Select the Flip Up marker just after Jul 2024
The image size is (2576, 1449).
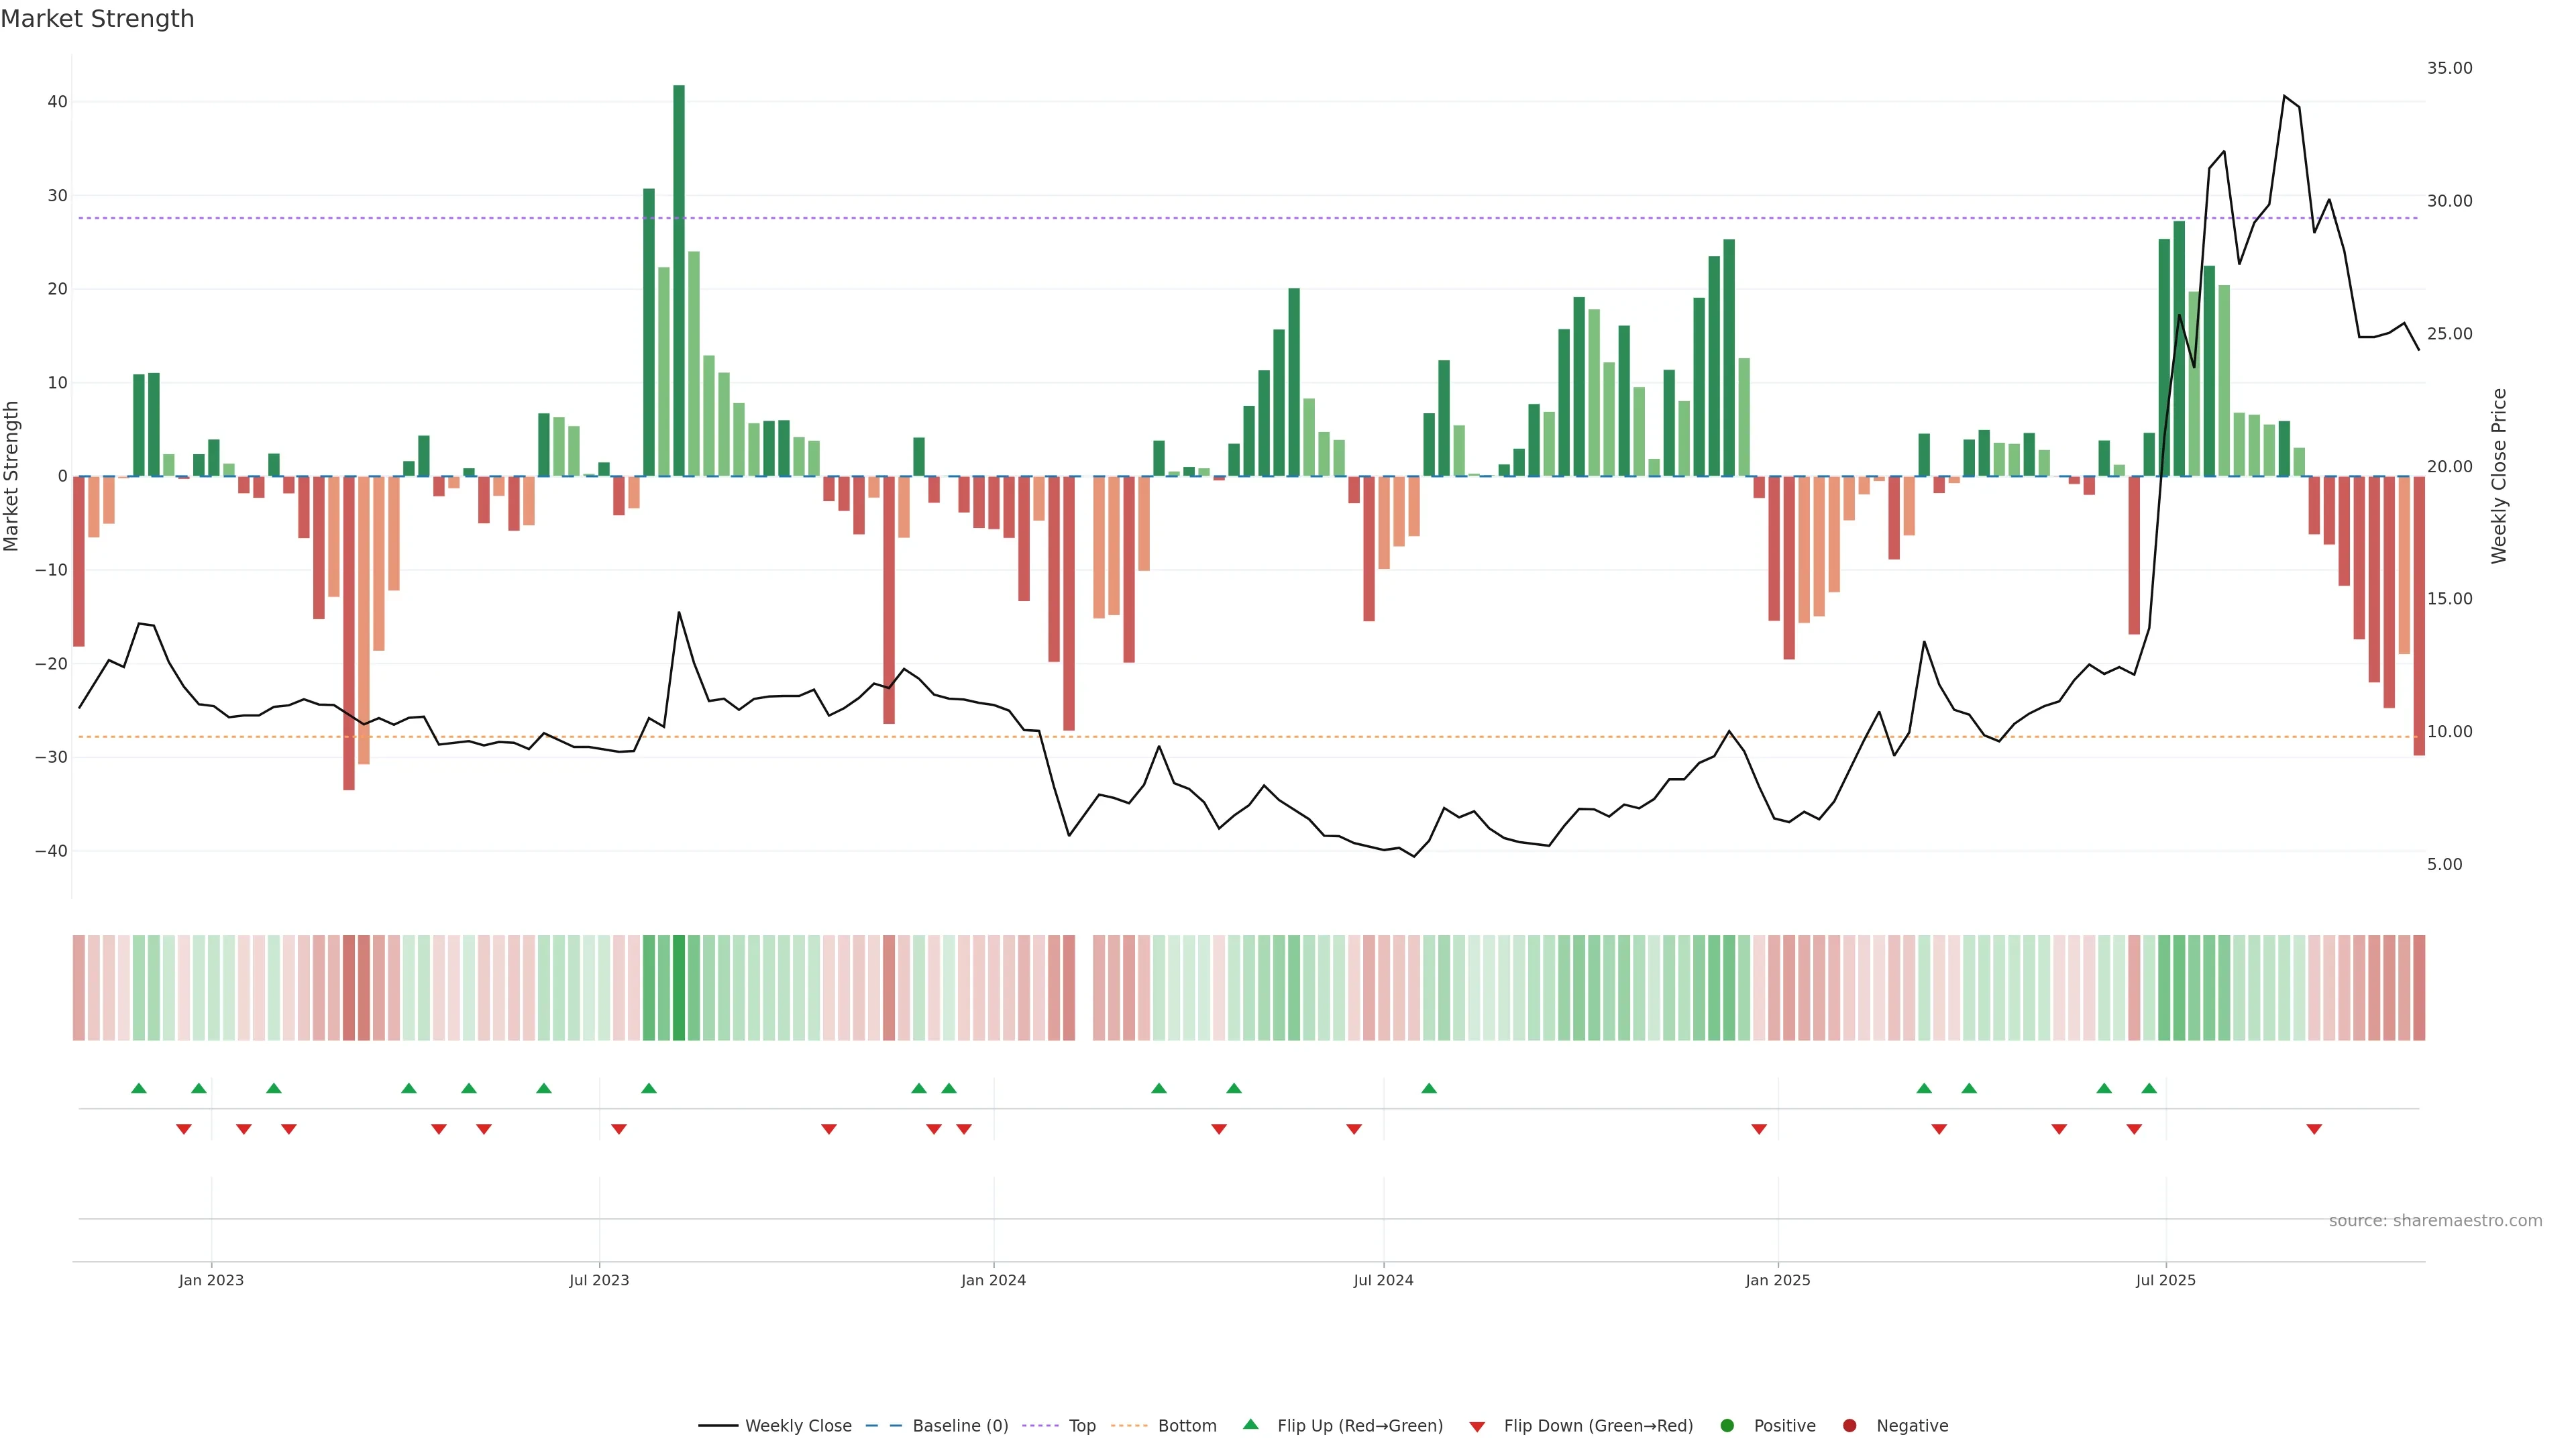(x=1429, y=1088)
